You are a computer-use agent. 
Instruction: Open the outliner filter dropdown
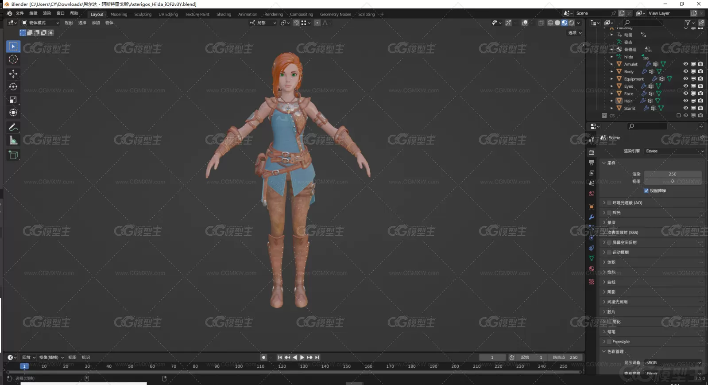click(689, 23)
